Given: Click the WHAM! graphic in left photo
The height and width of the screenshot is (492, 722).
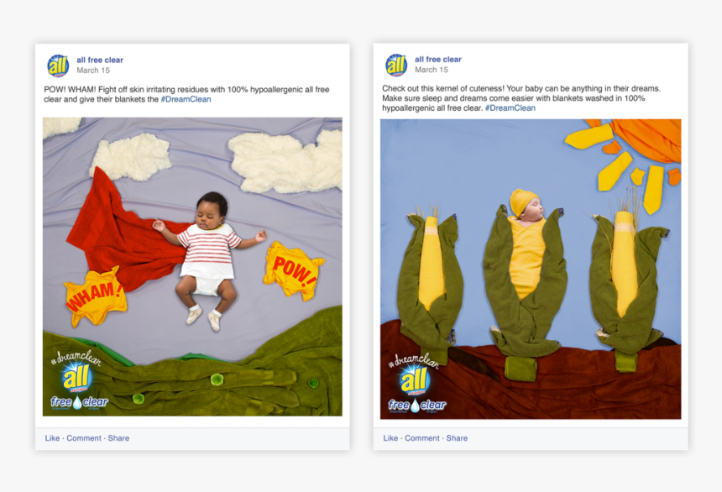Looking at the screenshot, I should click(x=95, y=296).
